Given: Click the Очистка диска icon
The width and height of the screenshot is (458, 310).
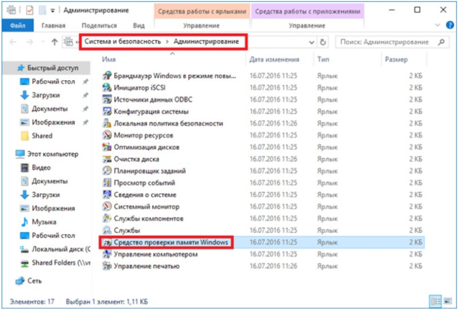Looking at the screenshot, I should coord(107,159).
